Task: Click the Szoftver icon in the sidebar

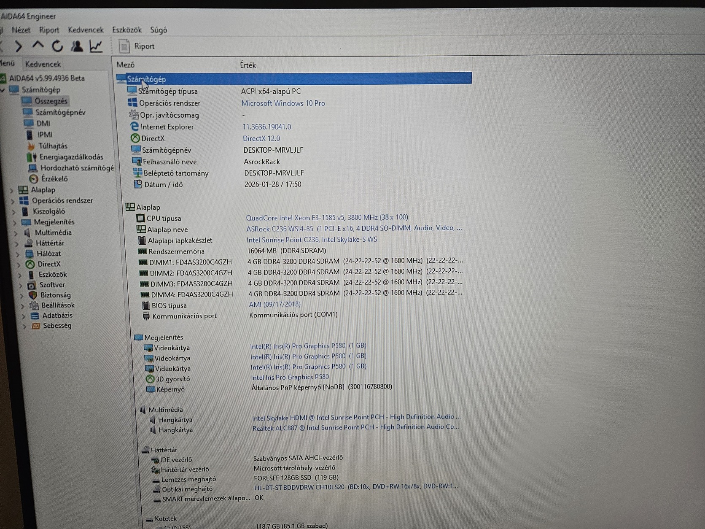Action: [x=31, y=285]
